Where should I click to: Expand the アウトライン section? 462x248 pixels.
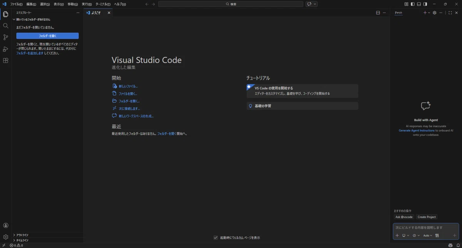point(47,235)
